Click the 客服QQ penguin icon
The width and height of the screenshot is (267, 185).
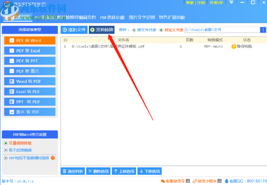(227, 181)
